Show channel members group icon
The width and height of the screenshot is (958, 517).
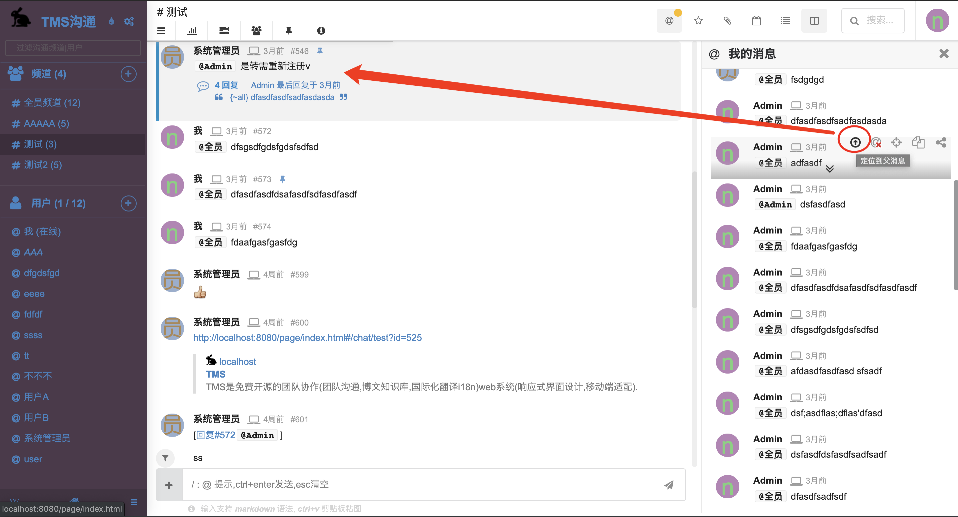coord(256,31)
